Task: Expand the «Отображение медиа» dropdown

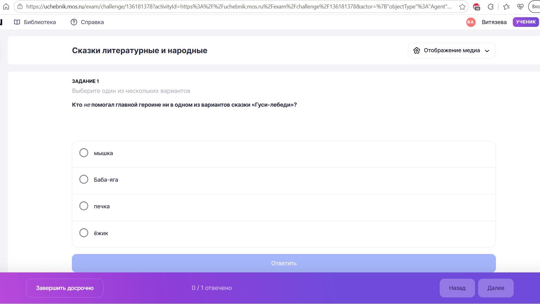Action: [452, 50]
